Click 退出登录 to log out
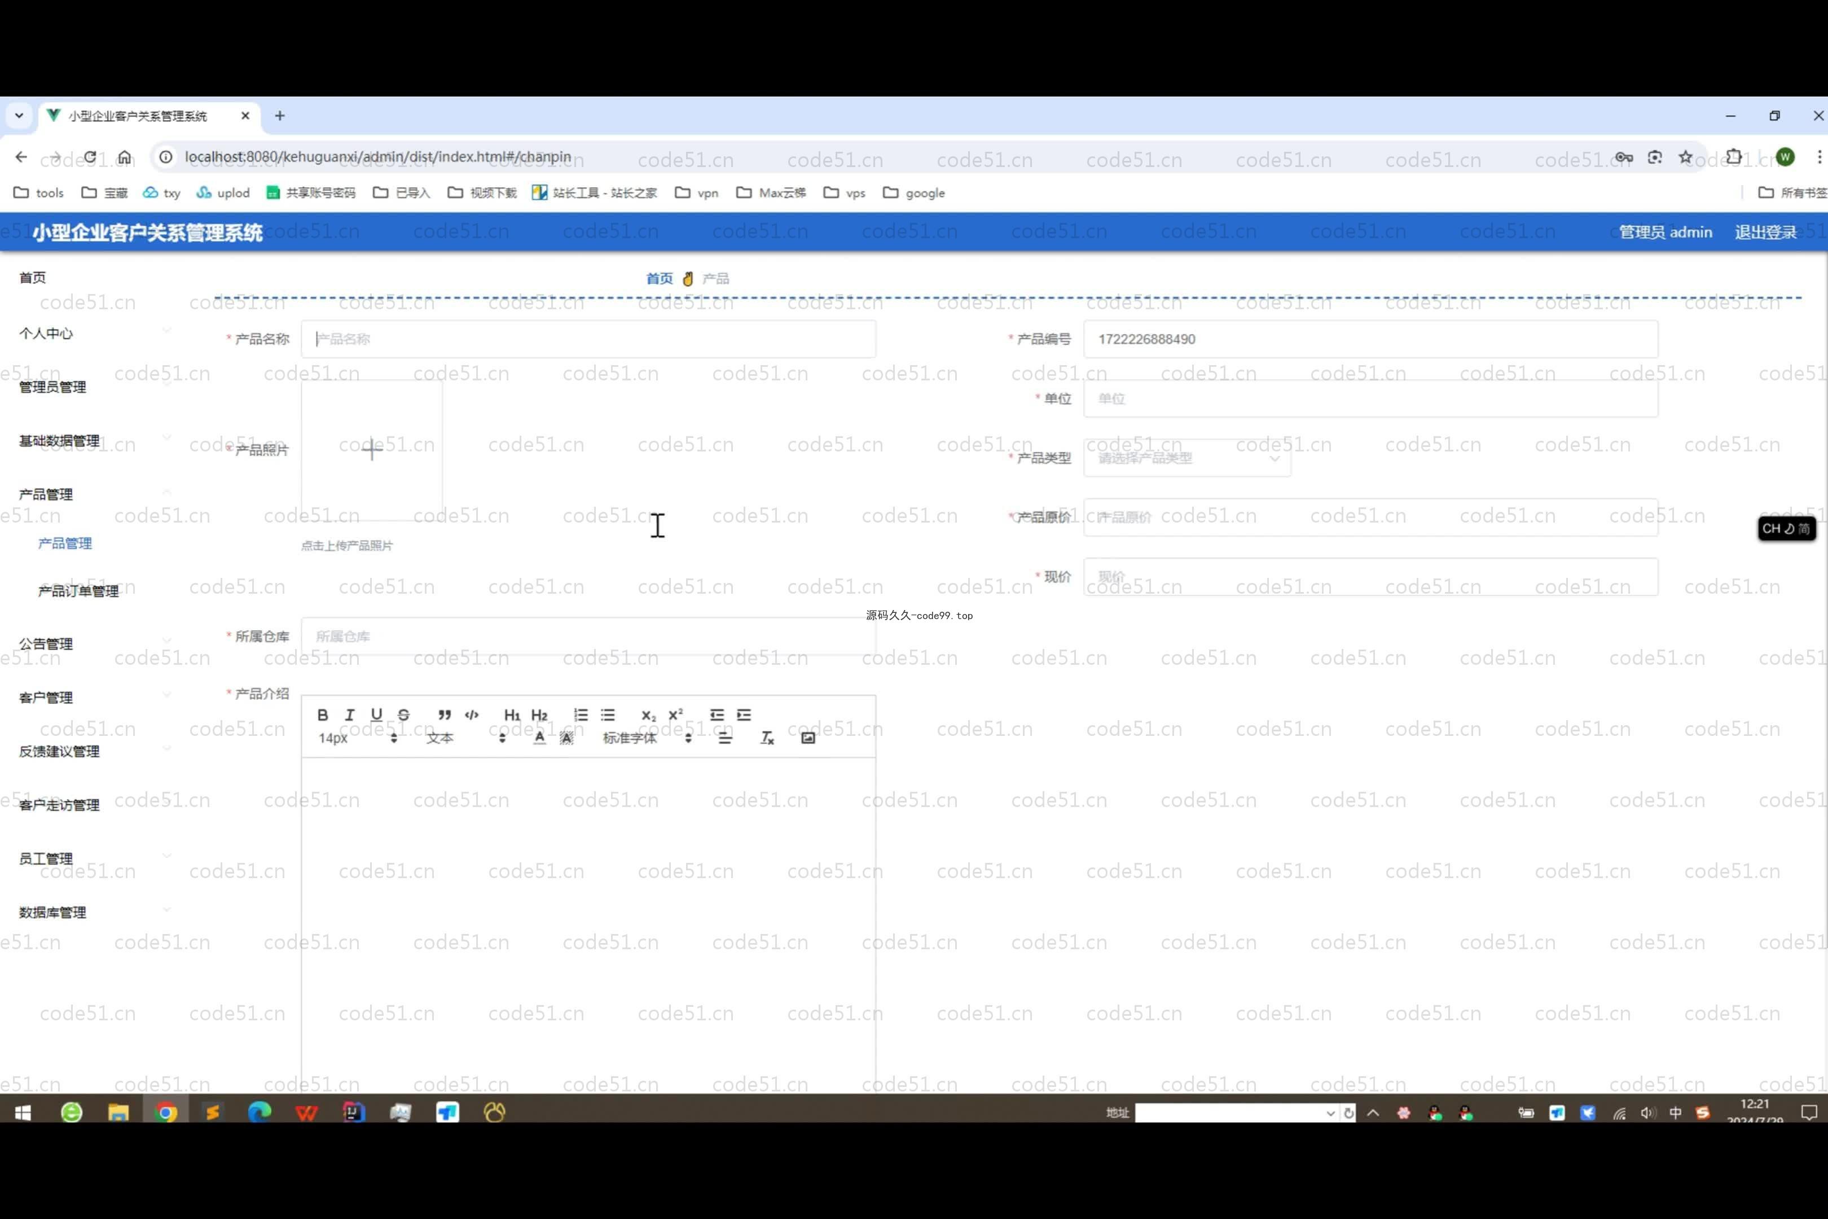 click(x=1766, y=232)
